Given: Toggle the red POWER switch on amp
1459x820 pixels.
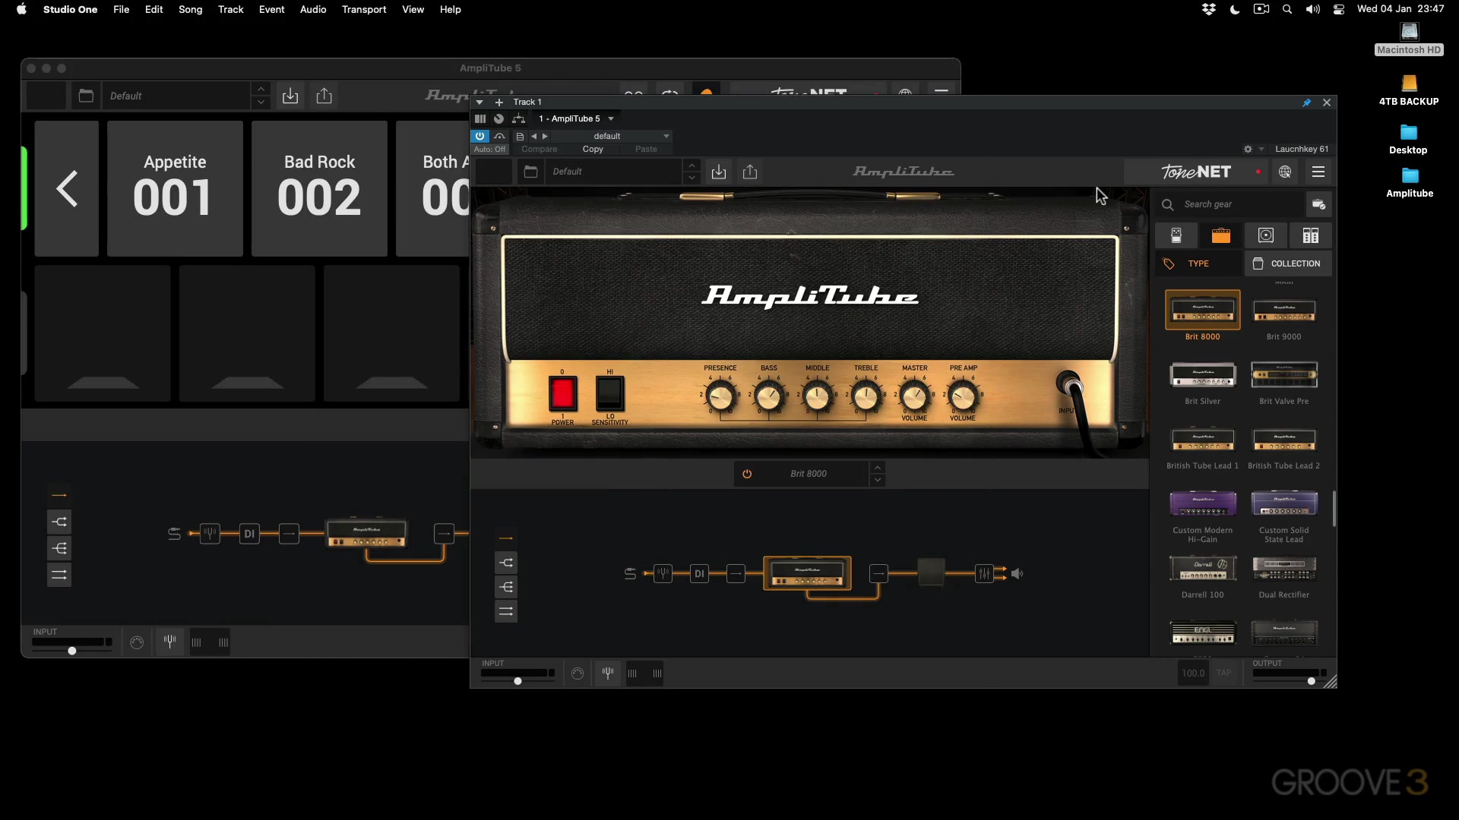Looking at the screenshot, I should coord(562,394).
